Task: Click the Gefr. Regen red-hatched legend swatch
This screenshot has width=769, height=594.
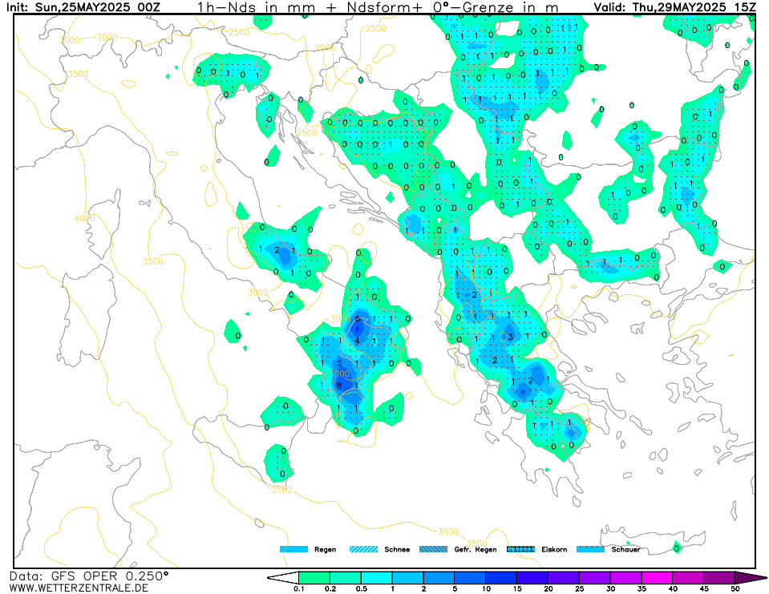Action: click(434, 549)
